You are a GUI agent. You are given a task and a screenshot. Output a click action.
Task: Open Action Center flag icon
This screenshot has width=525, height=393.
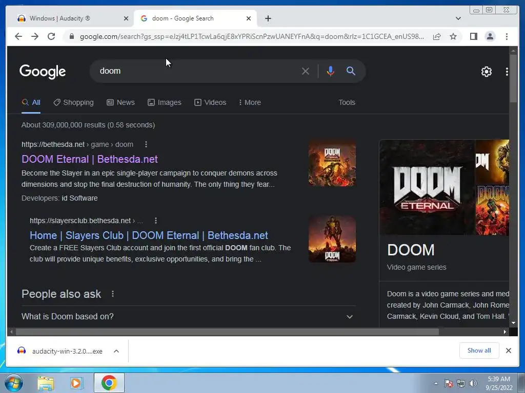tap(448, 383)
